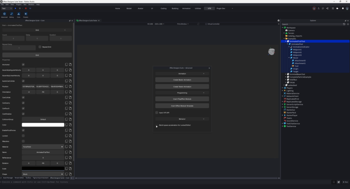The image size is (350, 189).
Task: Click the blue Play button
Action: point(15,8)
